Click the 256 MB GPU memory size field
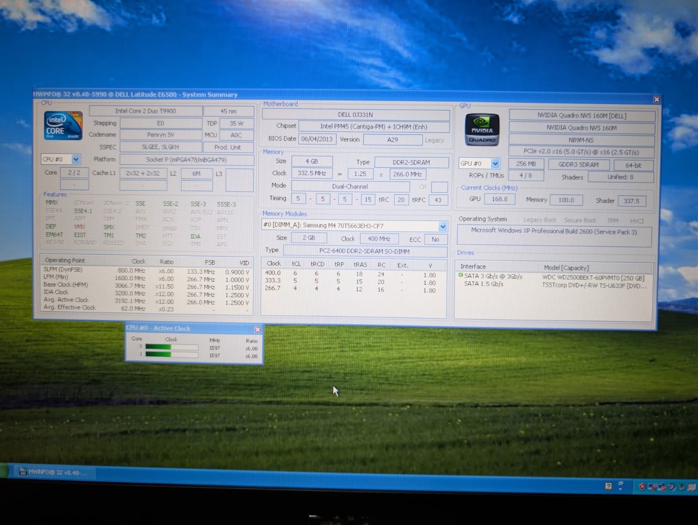The height and width of the screenshot is (525, 698). [x=526, y=164]
